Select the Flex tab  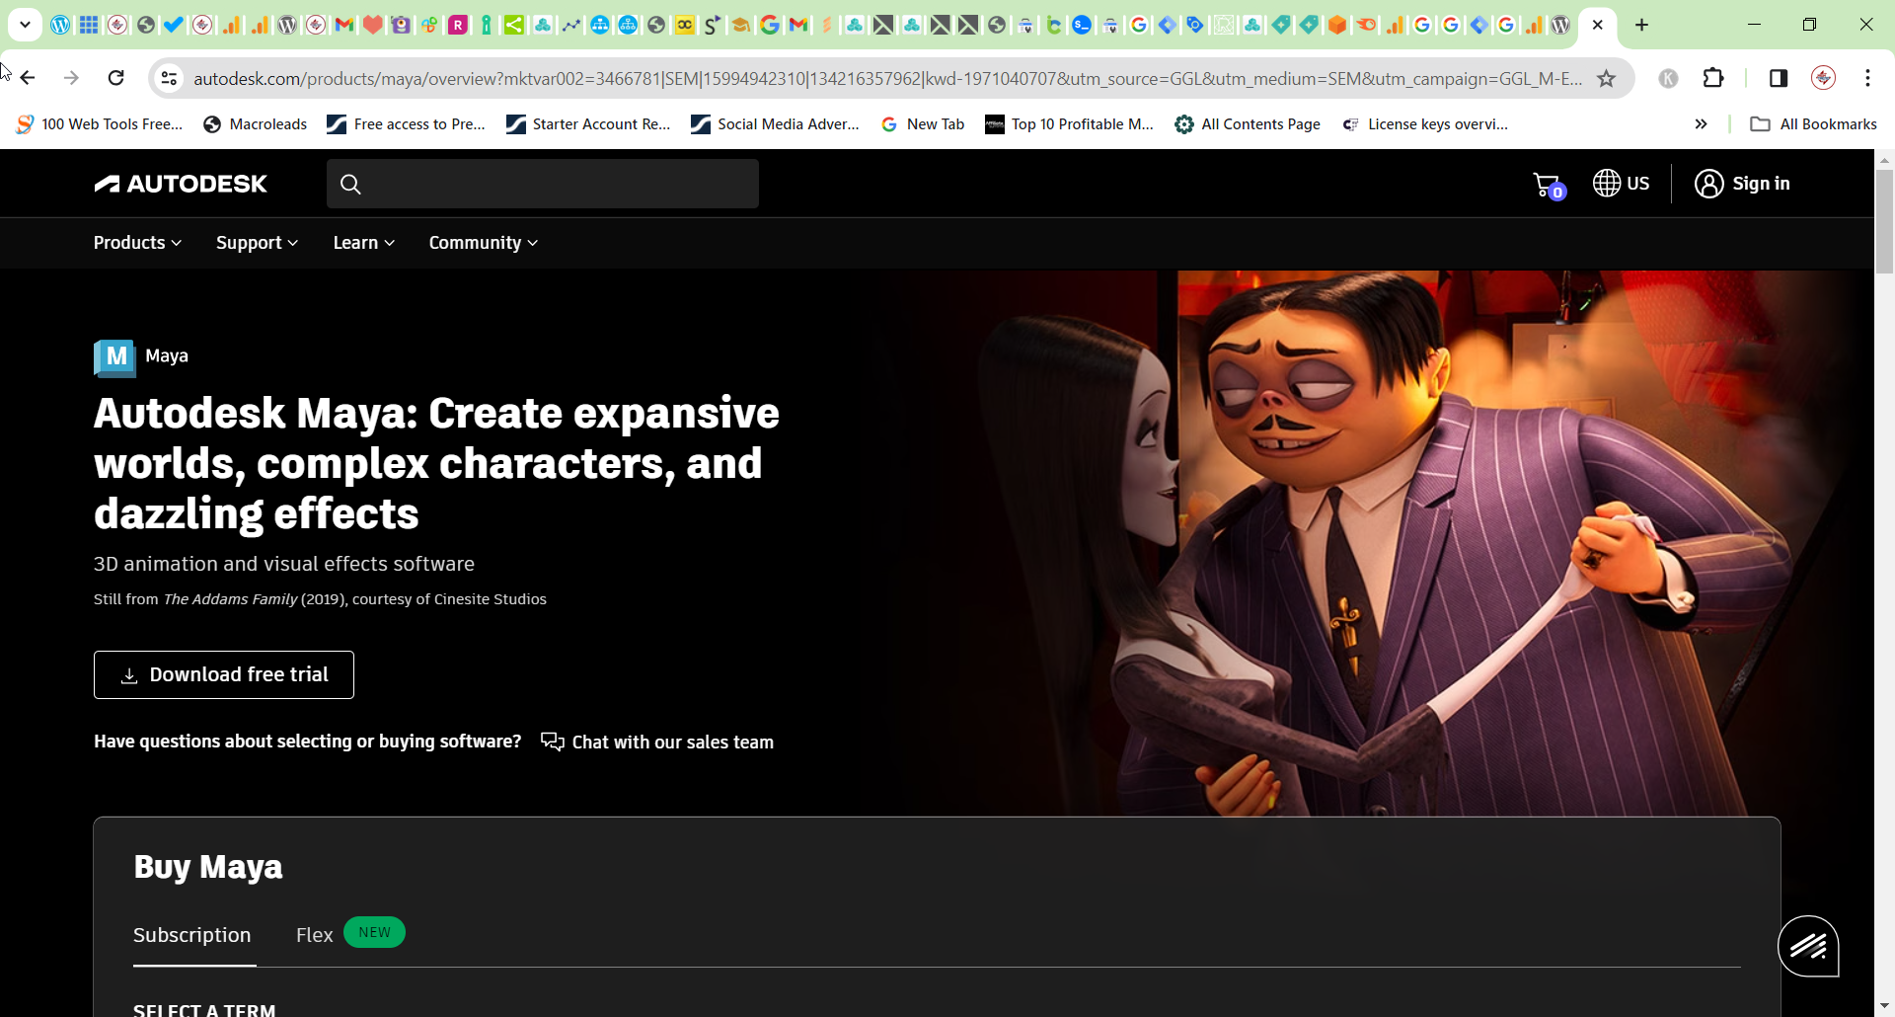[x=315, y=935]
